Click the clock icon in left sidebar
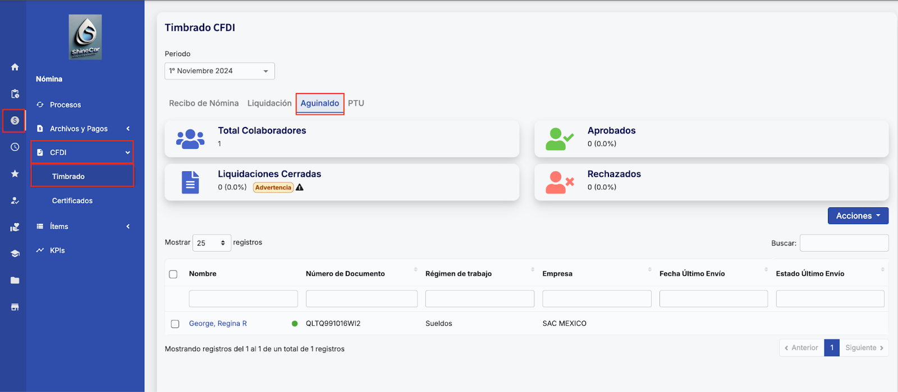Screen dimensions: 898x392 pos(15,147)
